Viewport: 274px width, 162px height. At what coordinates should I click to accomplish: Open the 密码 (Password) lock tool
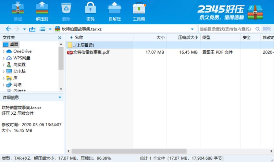pyautogui.click(x=90, y=8)
